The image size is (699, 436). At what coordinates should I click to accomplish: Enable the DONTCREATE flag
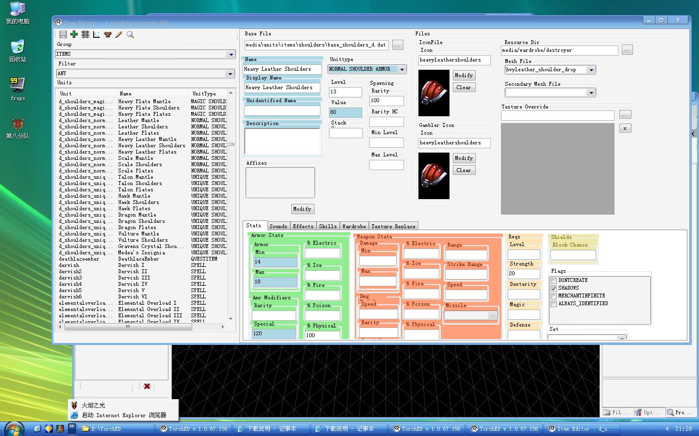tap(553, 280)
